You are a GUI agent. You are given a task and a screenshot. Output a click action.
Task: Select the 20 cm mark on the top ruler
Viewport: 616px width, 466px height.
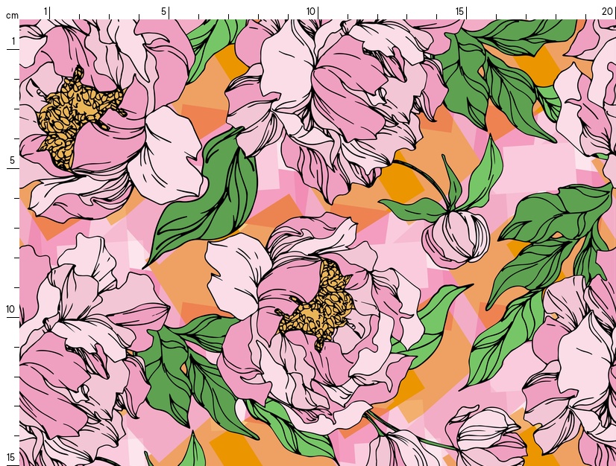coord(613,12)
